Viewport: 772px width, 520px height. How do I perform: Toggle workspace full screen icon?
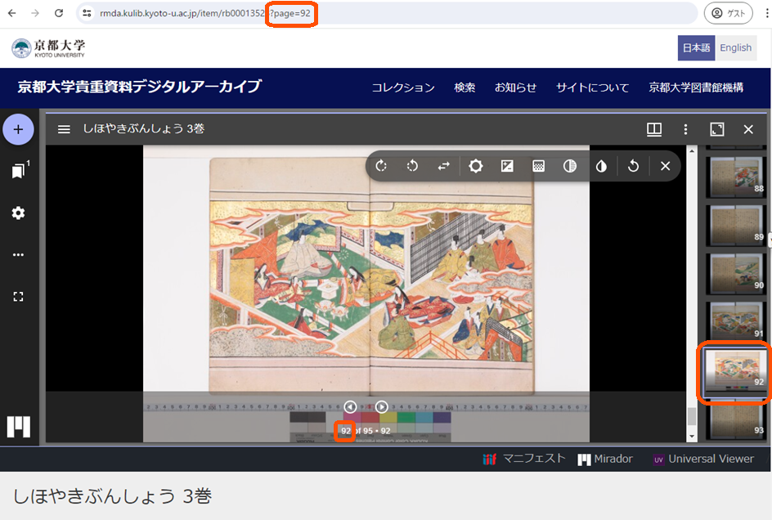pyautogui.click(x=18, y=297)
